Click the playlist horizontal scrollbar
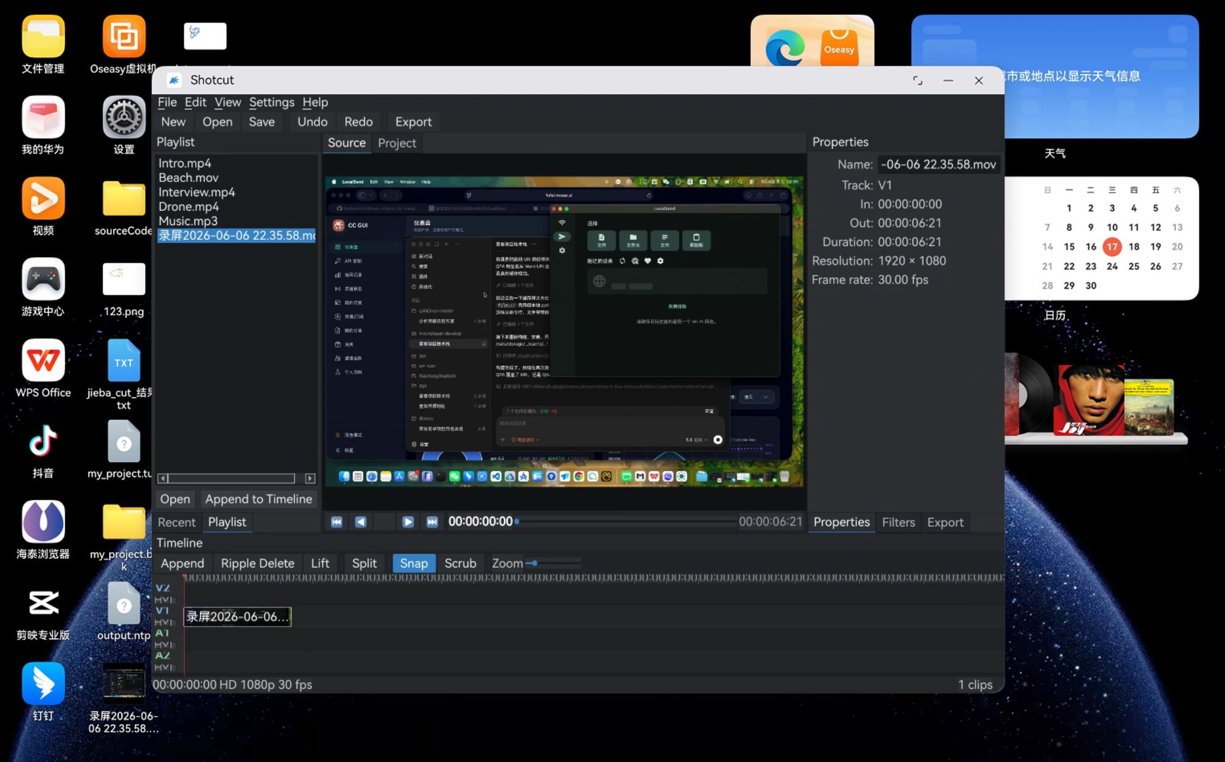Screen dimensions: 1225x762 pos(231,479)
